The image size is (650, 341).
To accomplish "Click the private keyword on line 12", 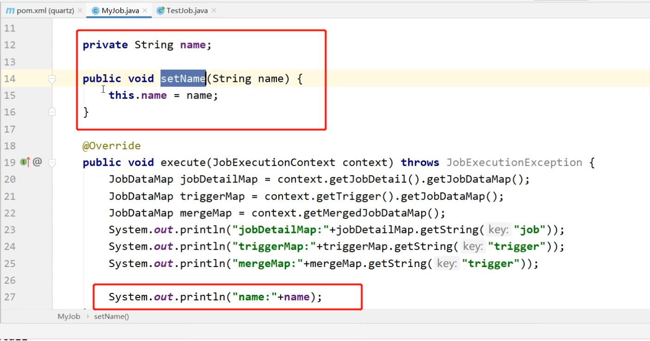I will pos(105,45).
